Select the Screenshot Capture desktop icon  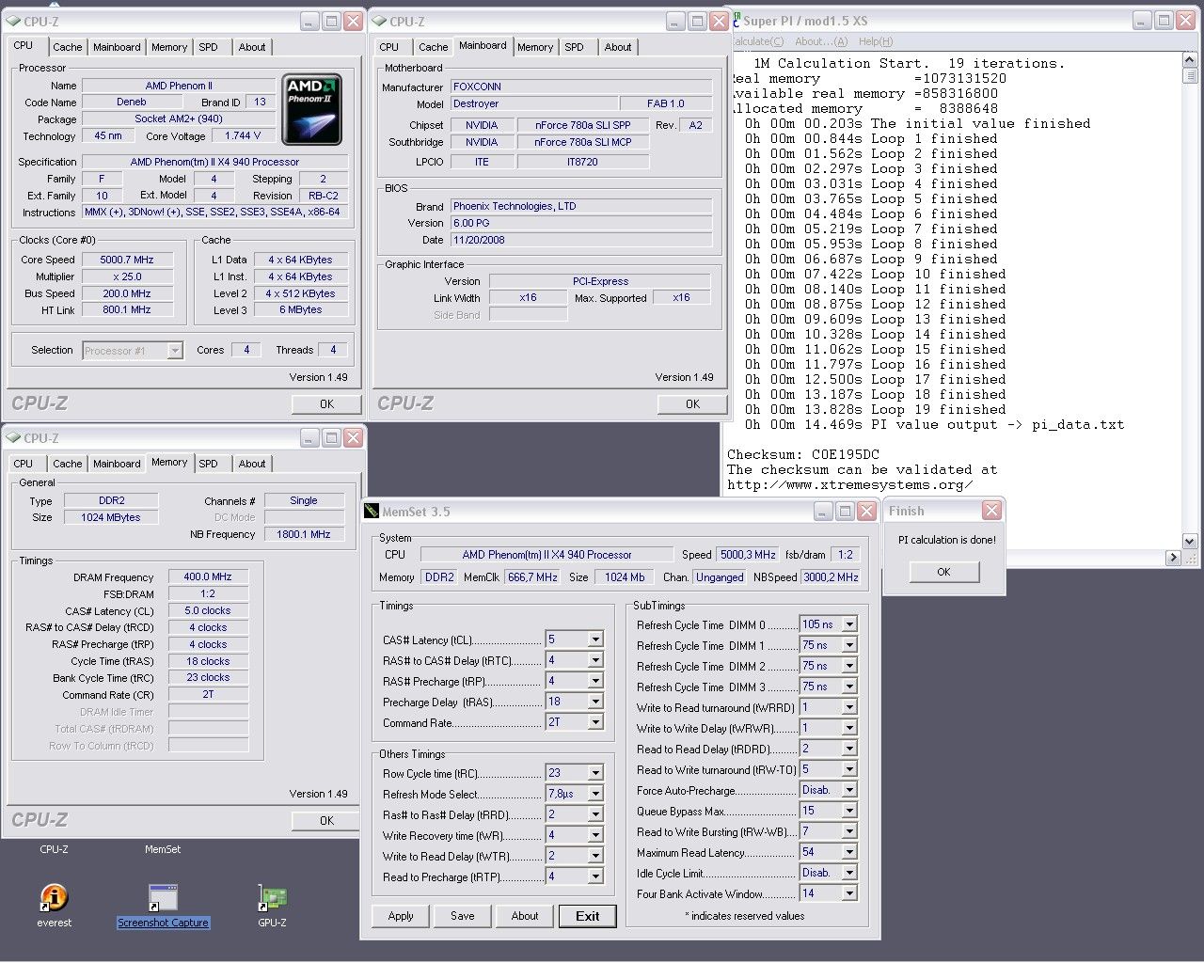(163, 898)
